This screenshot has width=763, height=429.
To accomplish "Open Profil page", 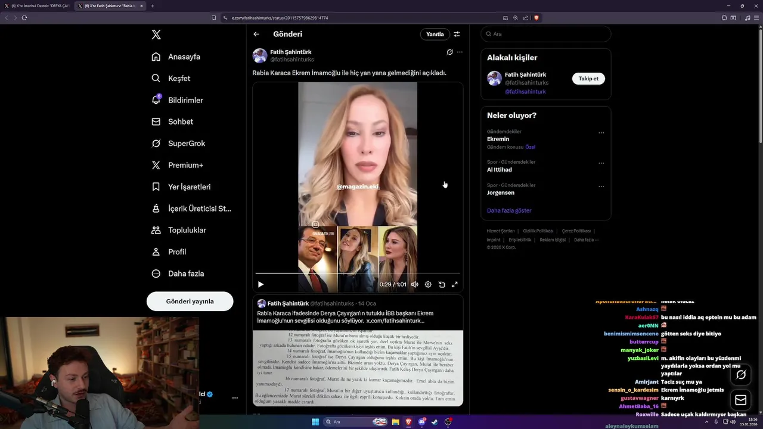I will pyautogui.click(x=169, y=251).
